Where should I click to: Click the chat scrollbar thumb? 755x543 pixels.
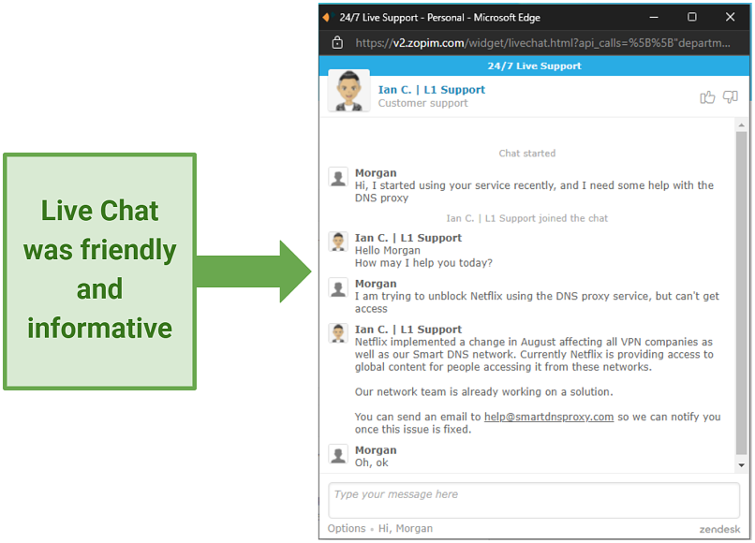[742, 293]
